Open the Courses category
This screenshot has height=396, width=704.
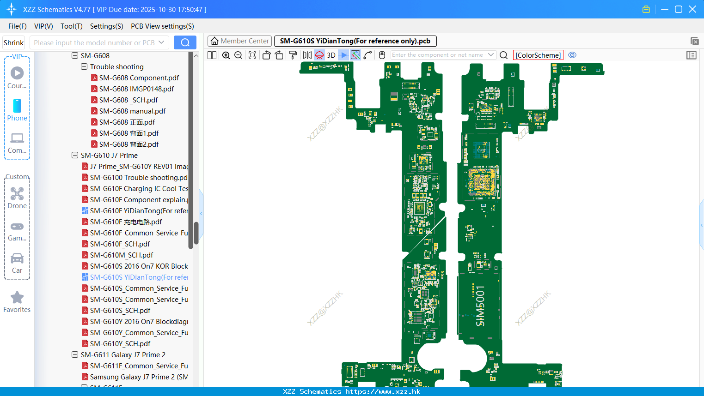pyautogui.click(x=17, y=78)
